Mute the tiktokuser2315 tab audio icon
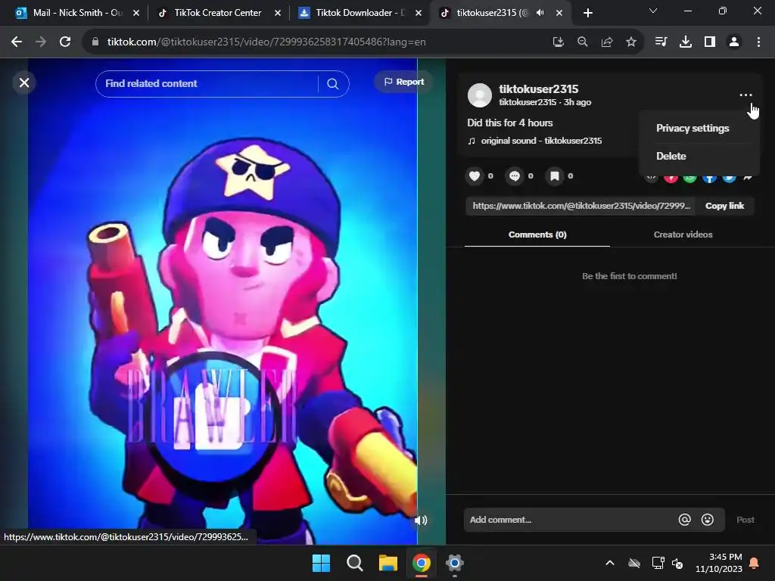 pyautogui.click(x=540, y=13)
